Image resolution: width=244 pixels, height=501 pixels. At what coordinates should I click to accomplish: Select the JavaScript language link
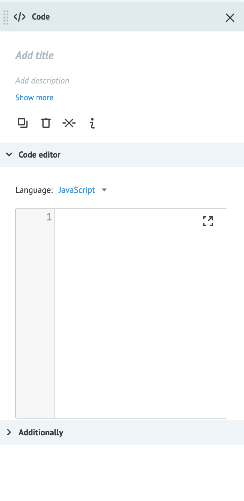tap(77, 190)
